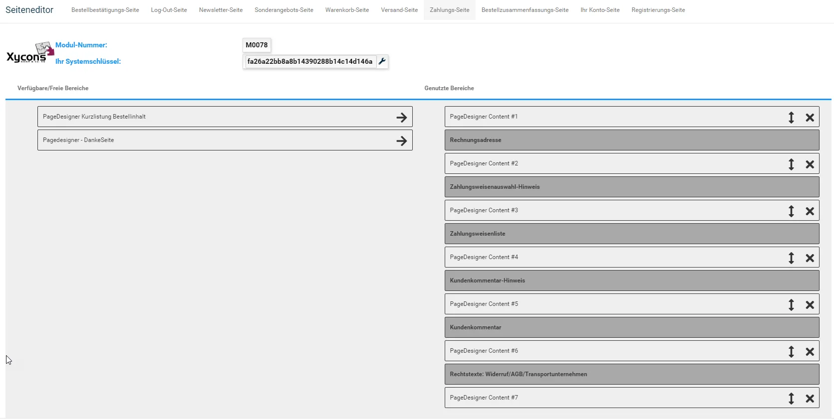Screen dimensions: 834x419
Task: Remove PageDesigner Content #1 with X
Action: point(810,118)
